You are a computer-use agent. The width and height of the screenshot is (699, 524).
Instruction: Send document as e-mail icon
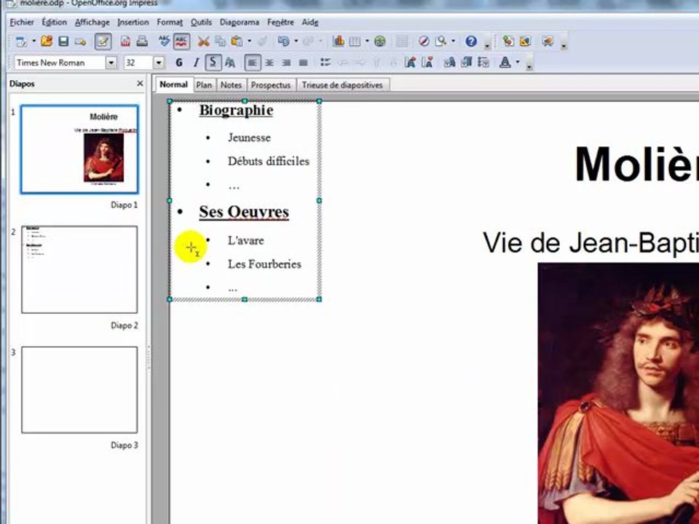(x=80, y=42)
